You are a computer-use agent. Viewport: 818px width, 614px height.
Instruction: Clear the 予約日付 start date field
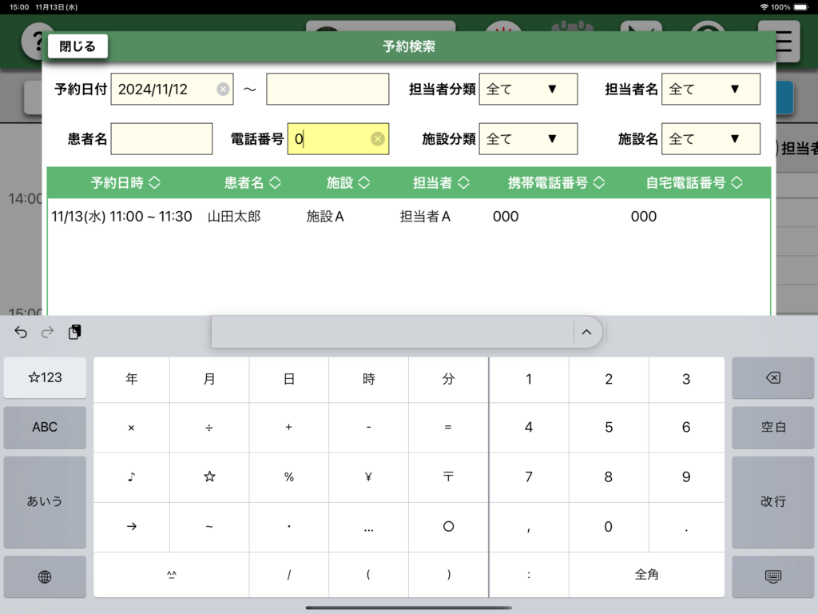click(223, 90)
